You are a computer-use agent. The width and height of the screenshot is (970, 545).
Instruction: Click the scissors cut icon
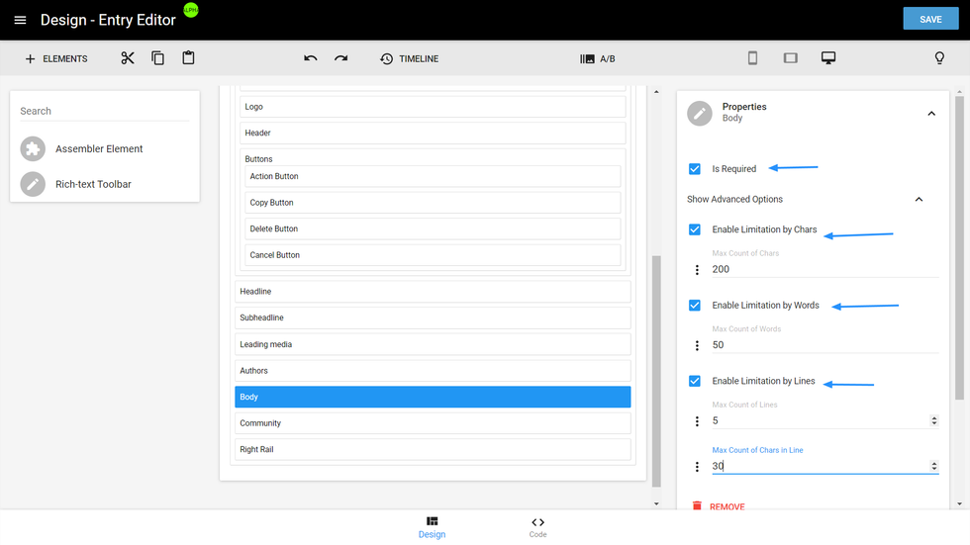point(128,58)
